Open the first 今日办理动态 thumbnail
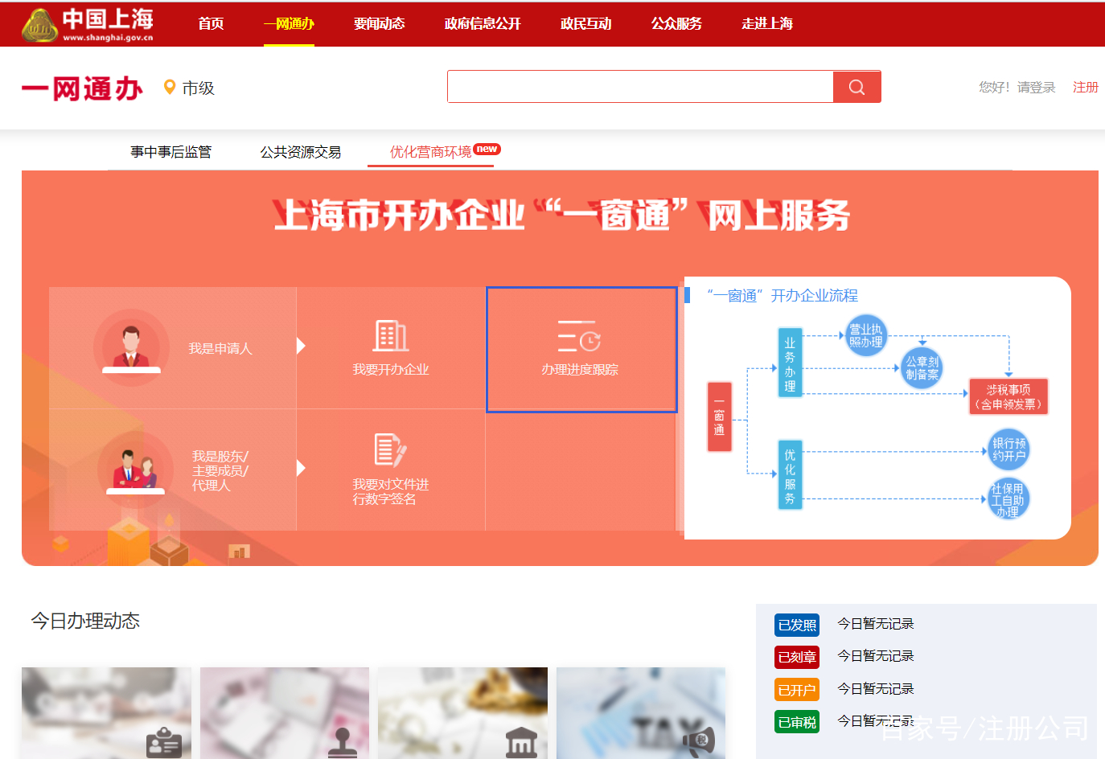Viewport: 1105px width, 759px height. pos(106,712)
